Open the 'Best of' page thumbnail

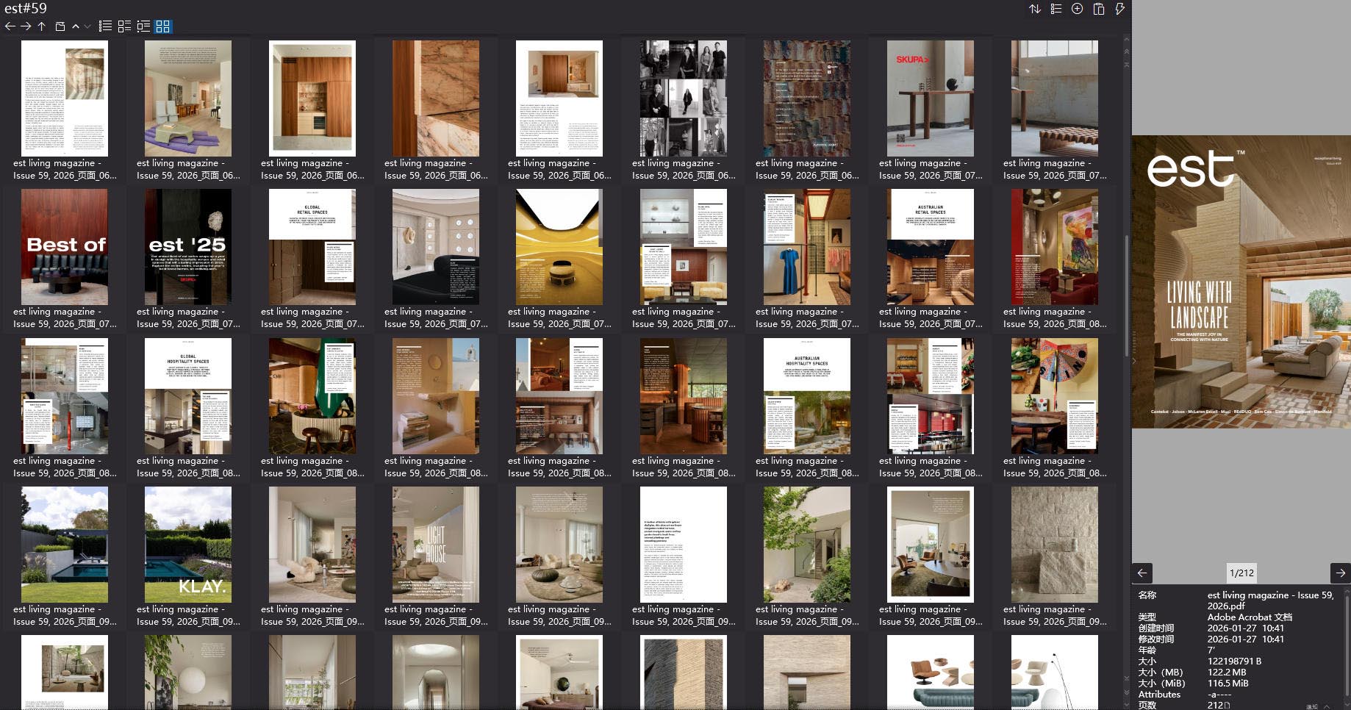(x=65, y=247)
